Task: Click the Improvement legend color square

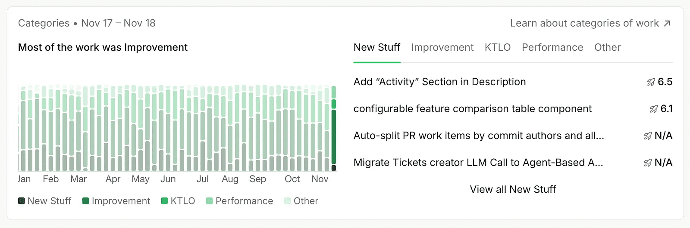Action: click(x=86, y=201)
